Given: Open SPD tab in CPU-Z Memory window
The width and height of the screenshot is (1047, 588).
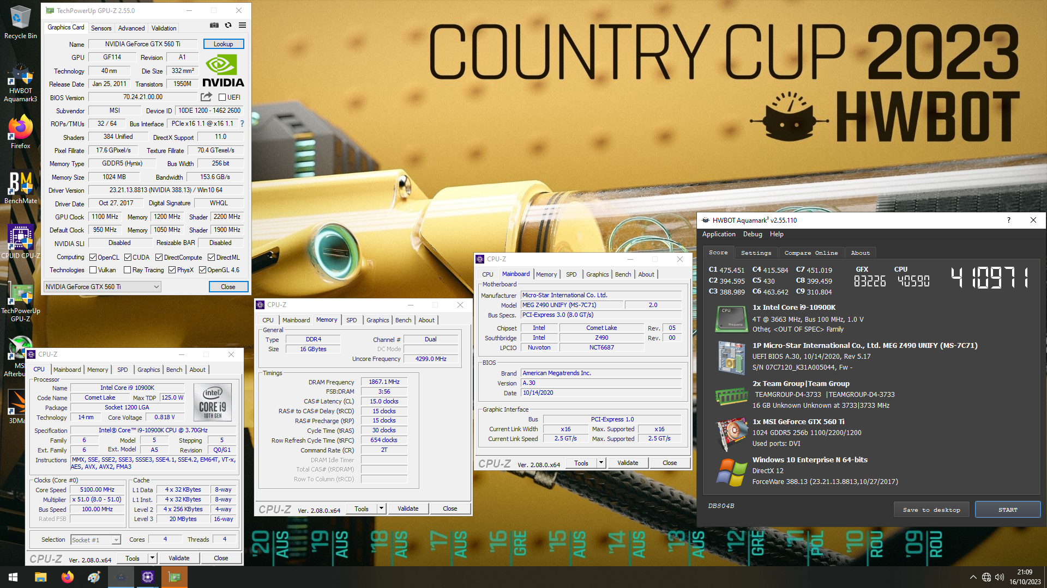Looking at the screenshot, I should click(352, 320).
